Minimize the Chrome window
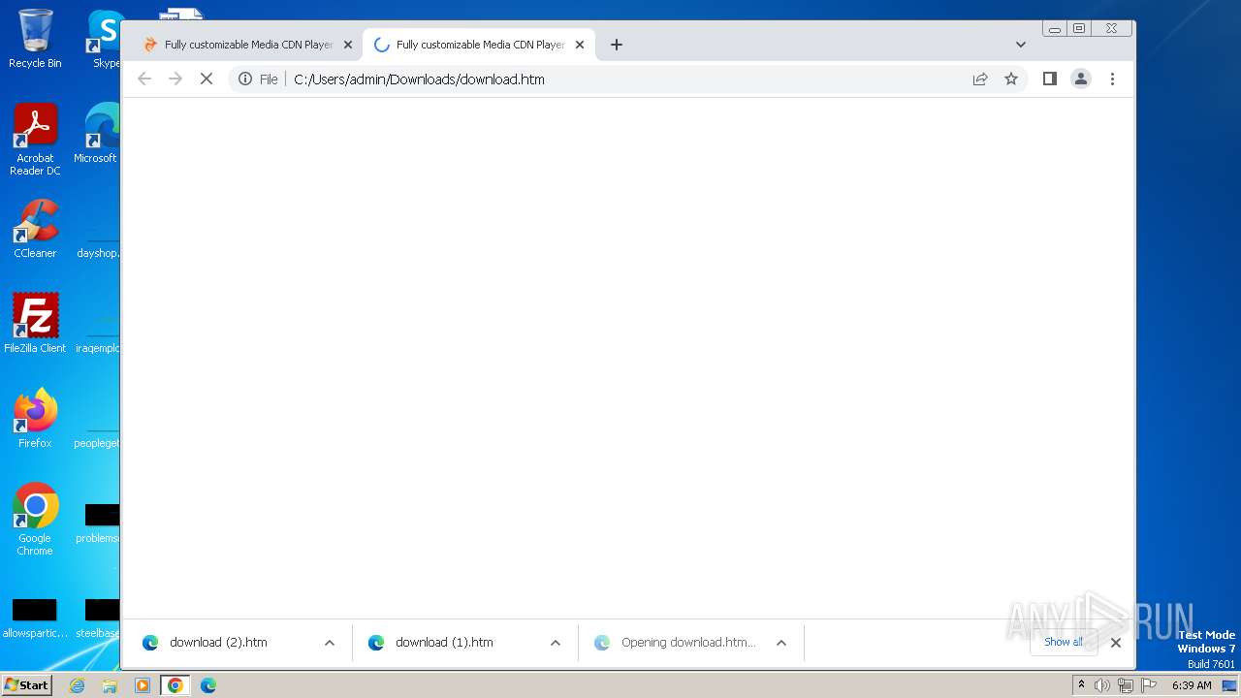 coord(1055,29)
